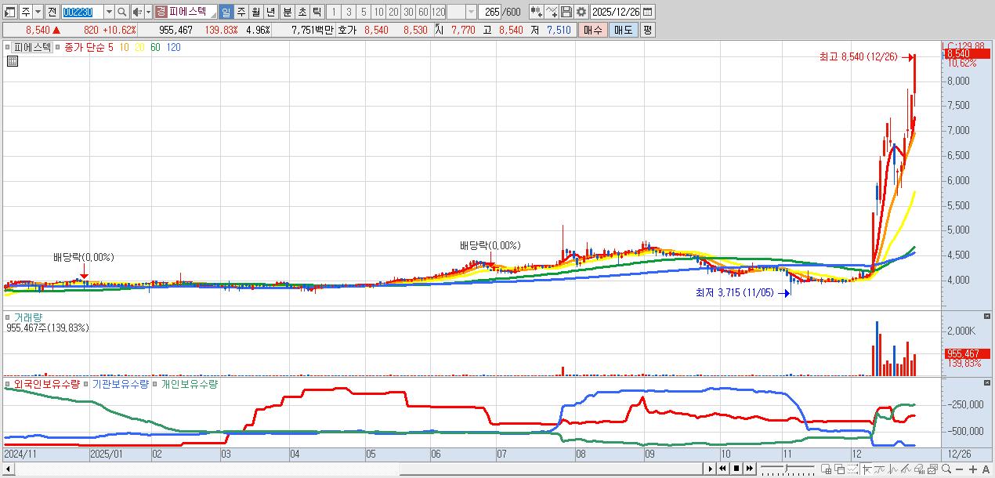Click the 피에스텍 stock name box
The image size is (995, 478).
point(193,12)
